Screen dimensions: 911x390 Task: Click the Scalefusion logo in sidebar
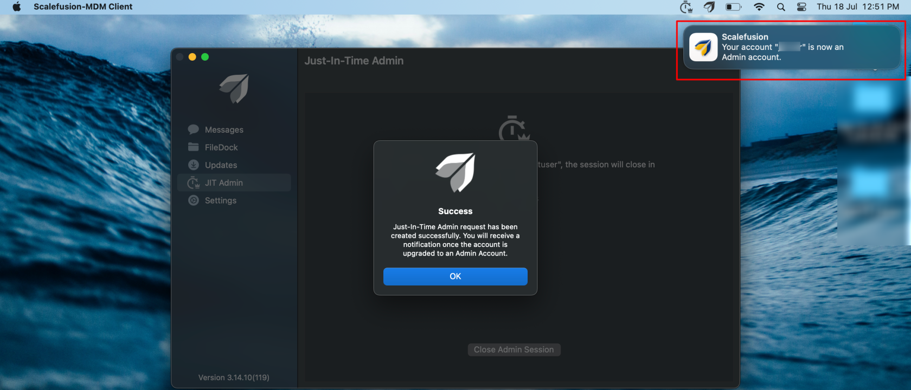(x=234, y=88)
